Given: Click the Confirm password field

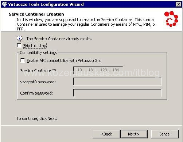Looking at the screenshot, I should [x=117, y=93].
